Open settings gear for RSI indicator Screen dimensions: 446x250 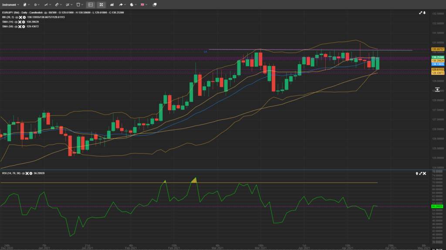pyautogui.click(x=31, y=174)
